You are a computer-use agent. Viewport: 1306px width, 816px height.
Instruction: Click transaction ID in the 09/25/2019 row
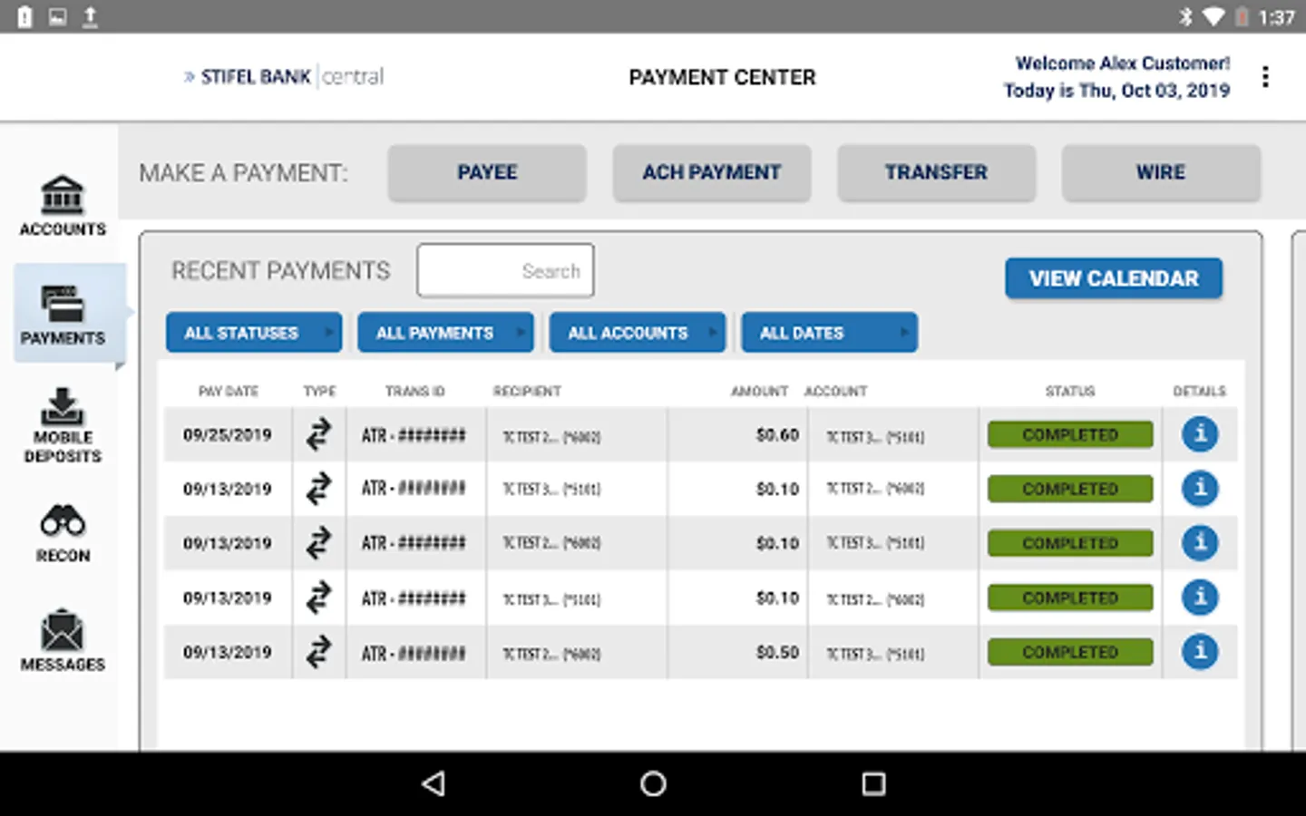click(x=414, y=435)
